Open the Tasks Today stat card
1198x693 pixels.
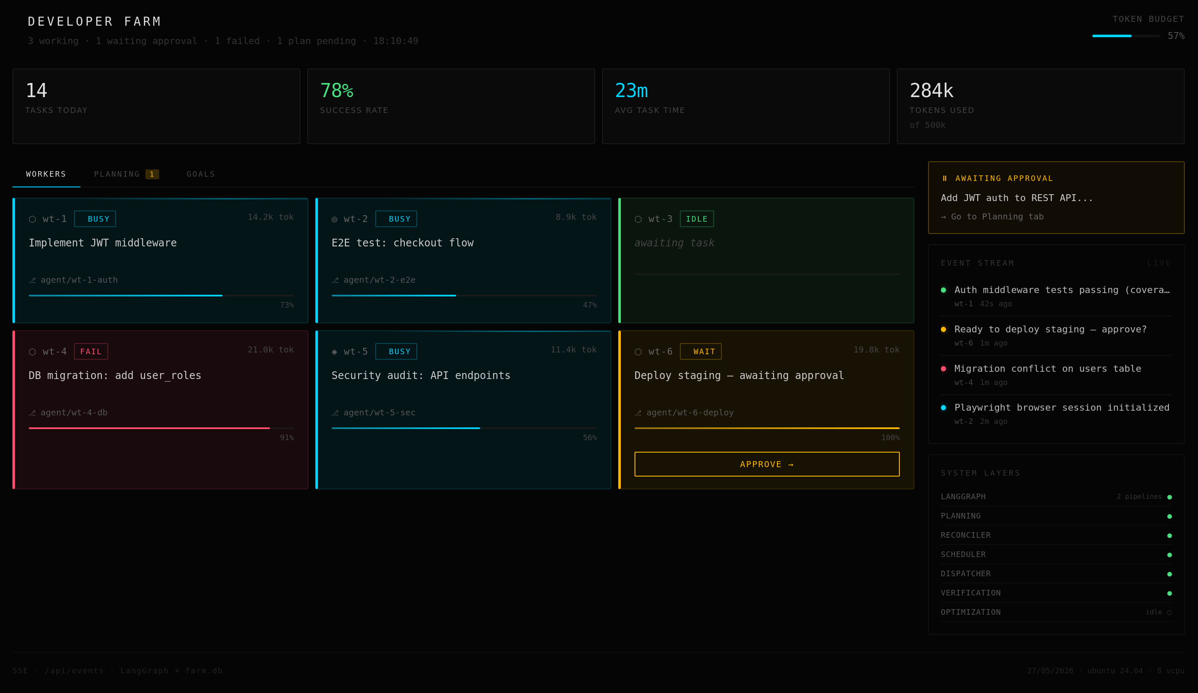[157, 106]
